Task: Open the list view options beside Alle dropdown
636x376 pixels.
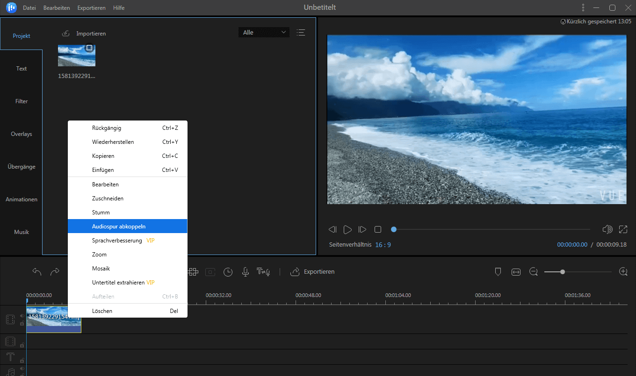Action: click(301, 32)
